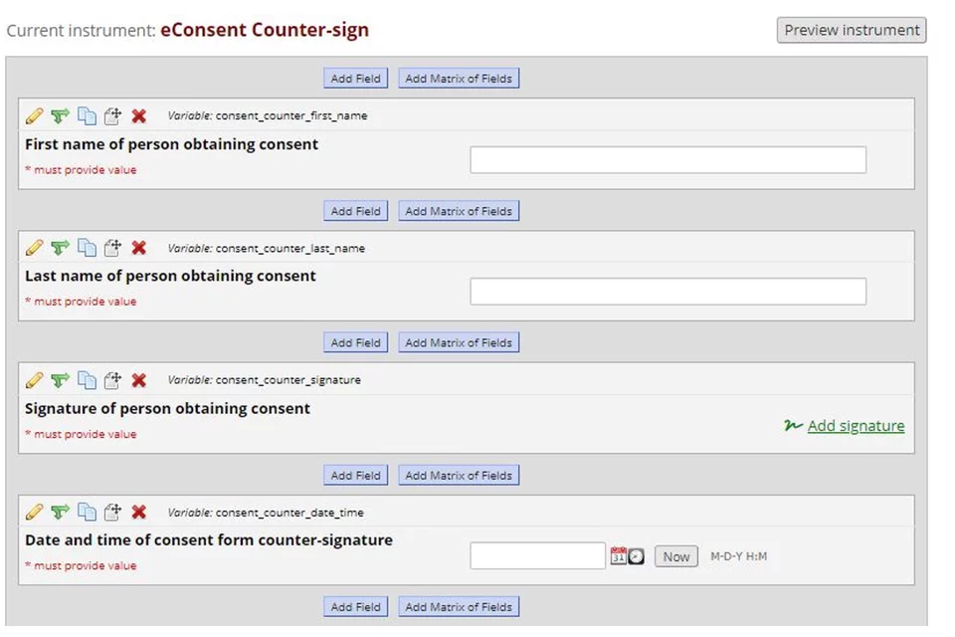The height and width of the screenshot is (637, 955).
Task: Move the consent_counter_signature field
Action: click(x=112, y=380)
